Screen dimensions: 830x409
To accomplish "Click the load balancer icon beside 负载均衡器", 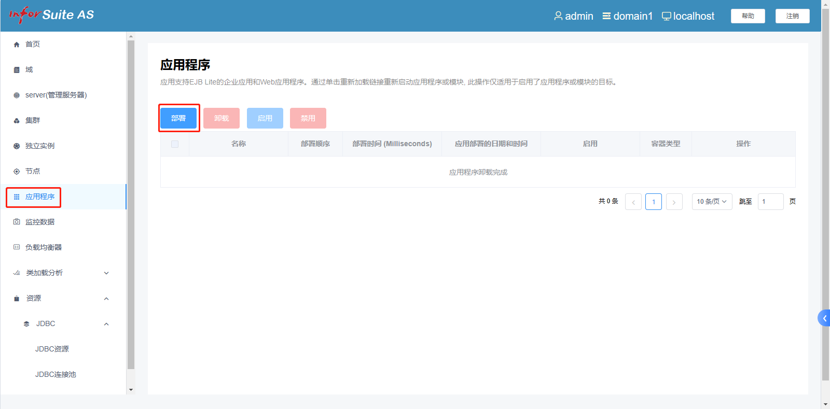I will pos(17,247).
